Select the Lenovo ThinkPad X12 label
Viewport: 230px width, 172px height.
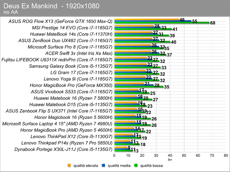pos(71,136)
